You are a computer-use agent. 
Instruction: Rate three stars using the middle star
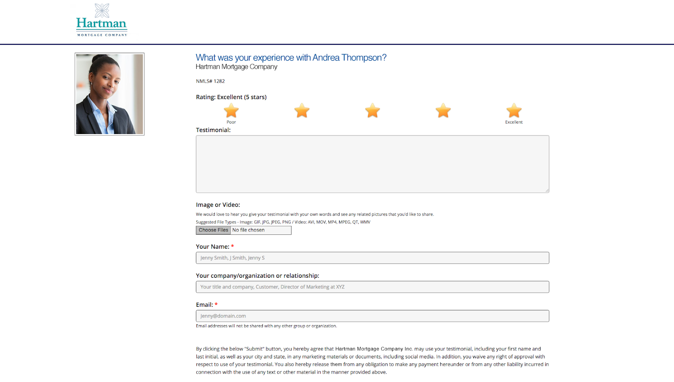click(x=373, y=111)
